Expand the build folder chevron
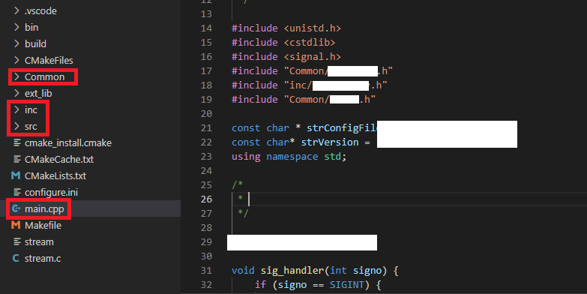This screenshot has height=294, width=587. click(x=16, y=43)
